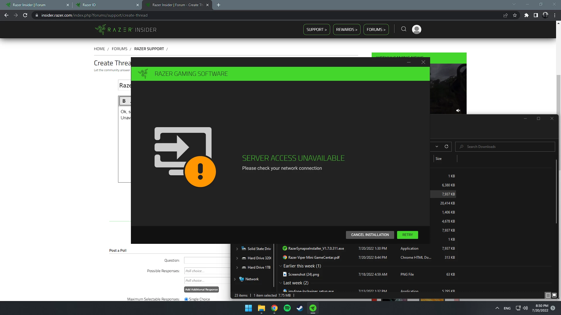Image resolution: width=561 pixels, height=315 pixels.
Task: Collapse the Last week downloads group
Action: (x=281, y=283)
